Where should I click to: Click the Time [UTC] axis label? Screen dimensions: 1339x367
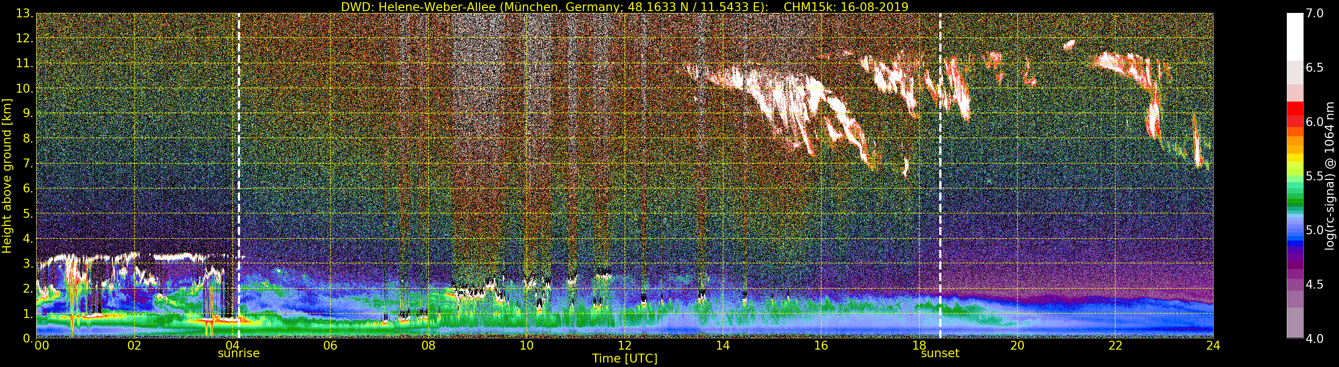pyautogui.click(x=624, y=359)
